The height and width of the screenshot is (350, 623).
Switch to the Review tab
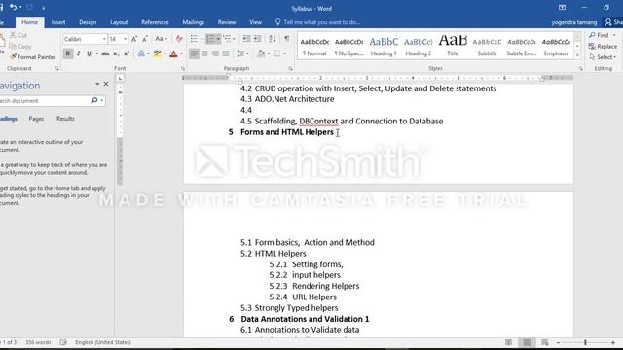pos(227,22)
